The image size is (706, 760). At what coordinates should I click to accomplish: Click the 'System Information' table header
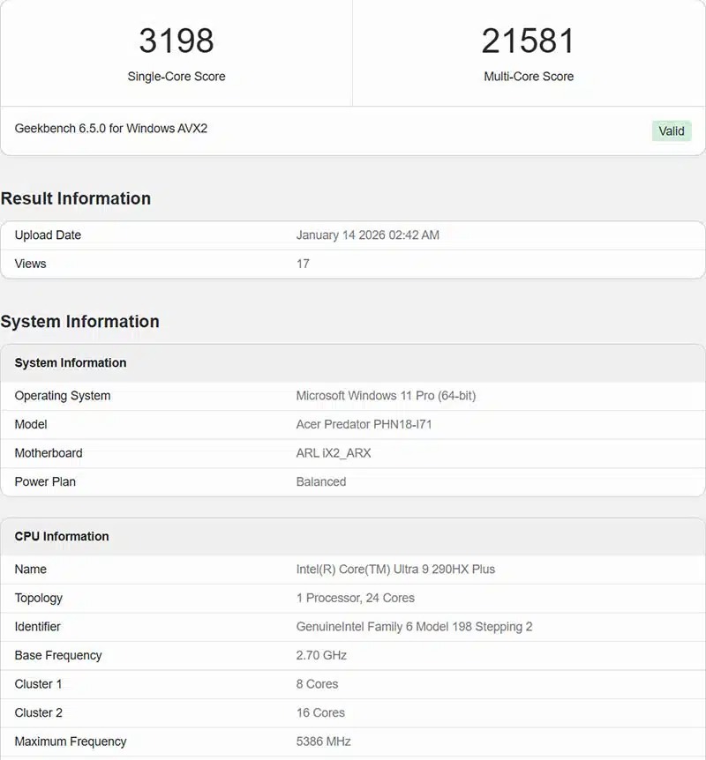click(71, 362)
